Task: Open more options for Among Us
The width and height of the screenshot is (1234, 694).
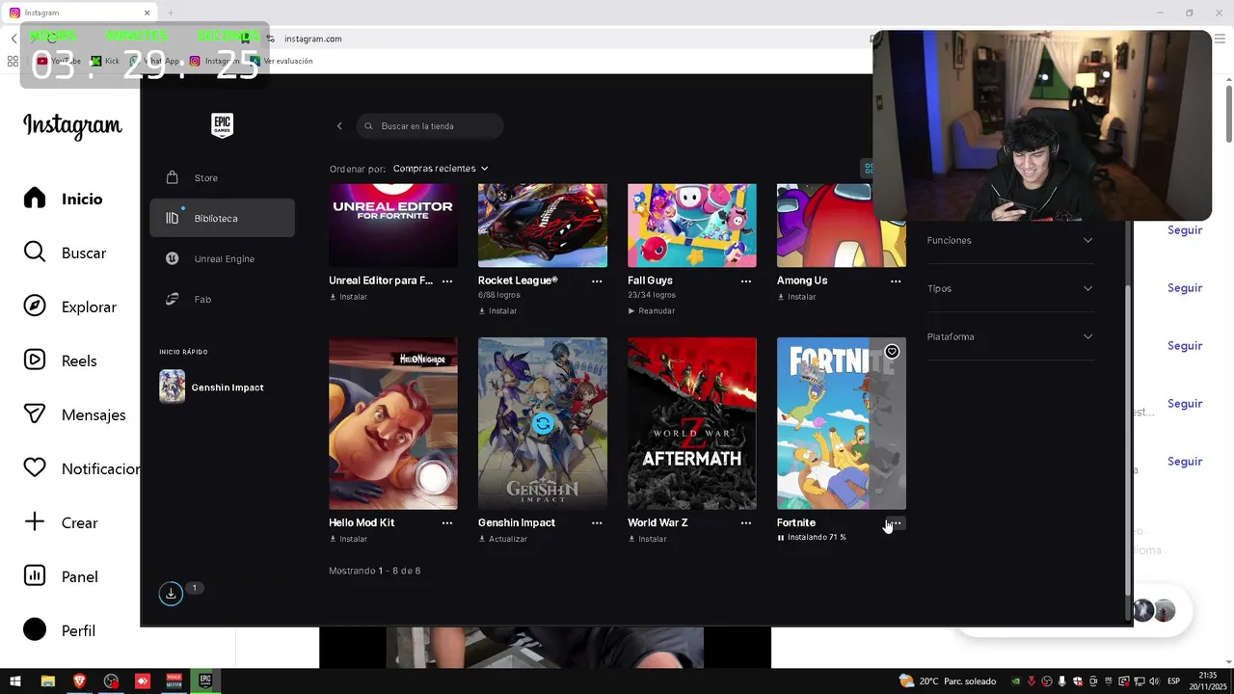Action: click(x=896, y=280)
